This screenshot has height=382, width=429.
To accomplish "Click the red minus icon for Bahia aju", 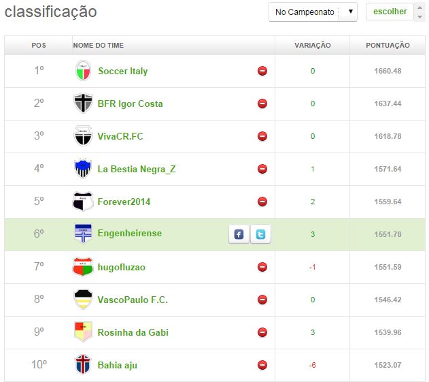I will 262,365.
